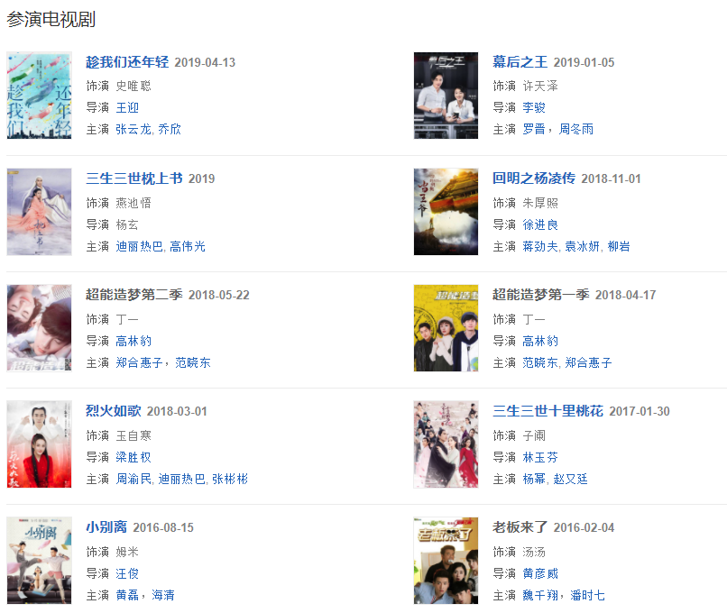The height and width of the screenshot is (613, 727).
Task: Open the 迪丽热巴 link under 三生三世枕上书
Action: [x=139, y=246]
